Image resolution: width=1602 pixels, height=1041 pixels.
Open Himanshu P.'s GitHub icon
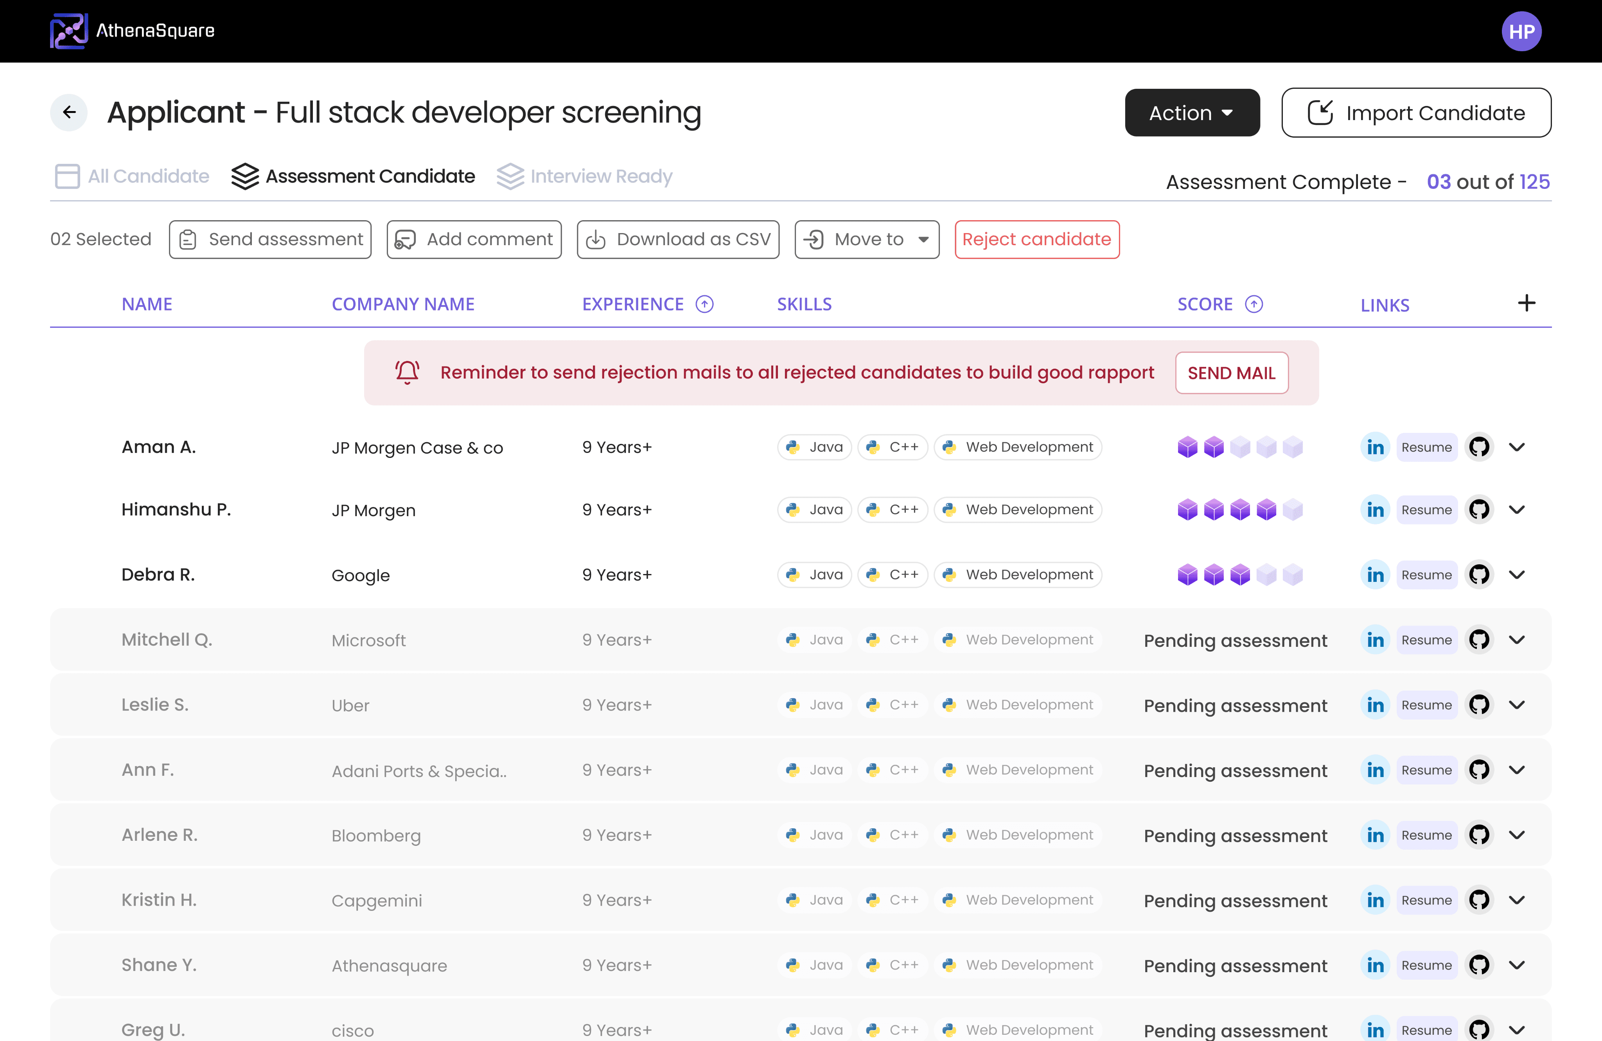click(1479, 510)
